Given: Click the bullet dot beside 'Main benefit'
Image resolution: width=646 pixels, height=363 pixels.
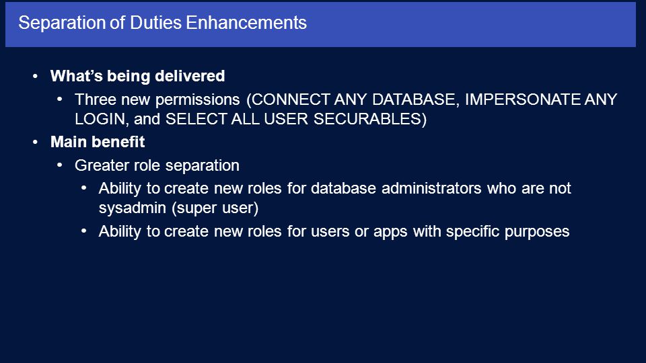Looking at the screenshot, I should pyautogui.click(x=36, y=142).
